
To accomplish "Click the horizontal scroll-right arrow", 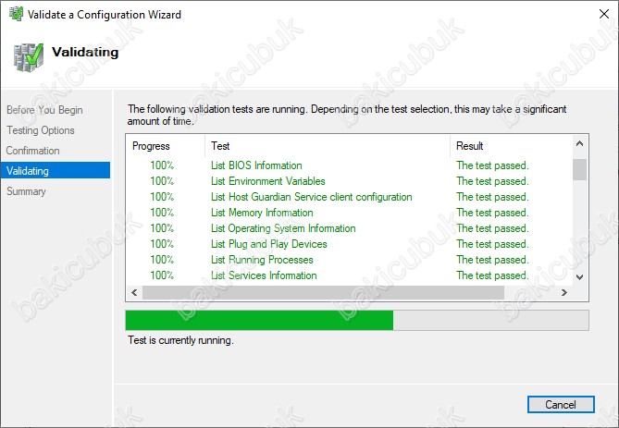I will 564,292.
